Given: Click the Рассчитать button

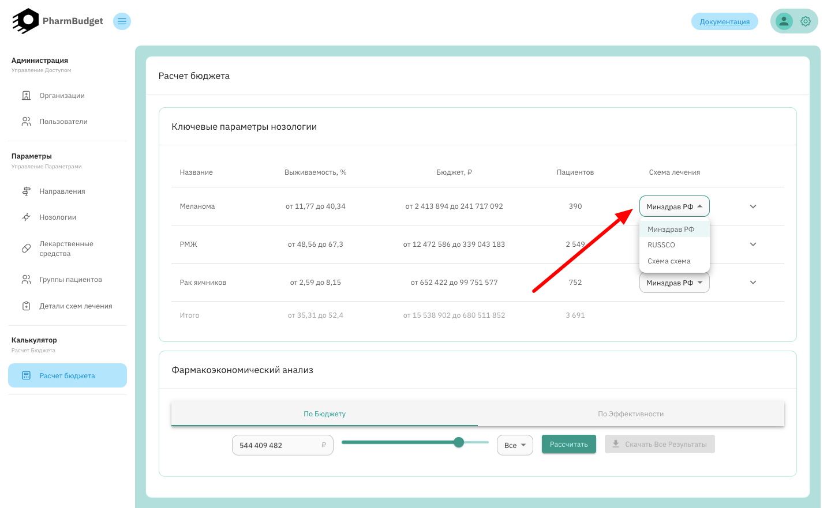Looking at the screenshot, I should [569, 444].
